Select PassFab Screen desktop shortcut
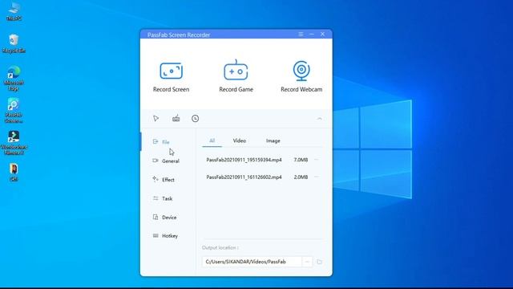Viewport: 513px width, 289px height. [x=14, y=111]
